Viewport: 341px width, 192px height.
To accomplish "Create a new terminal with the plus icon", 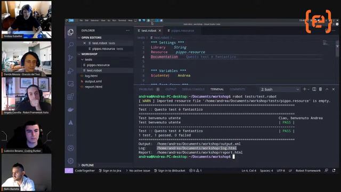I will [304, 89].
